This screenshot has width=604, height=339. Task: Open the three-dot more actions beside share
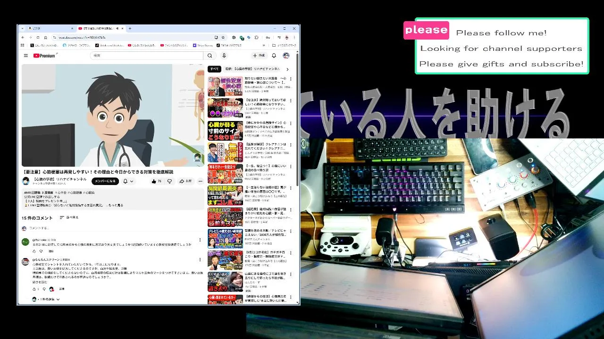click(x=200, y=181)
